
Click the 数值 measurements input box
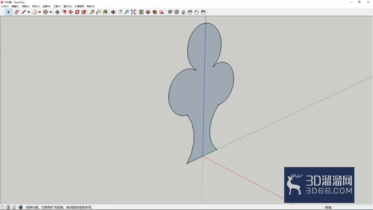tap(352, 207)
